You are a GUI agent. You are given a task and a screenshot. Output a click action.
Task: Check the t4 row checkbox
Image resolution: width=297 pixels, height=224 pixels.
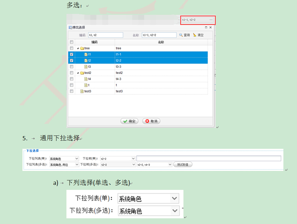click(x=71, y=79)
